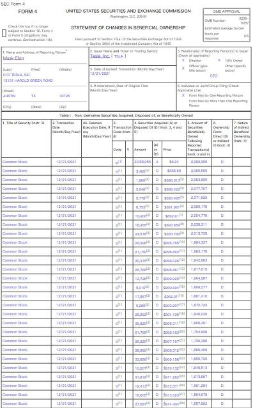Toggle the Officer (give title below) X mark

[x=183, y=68]
